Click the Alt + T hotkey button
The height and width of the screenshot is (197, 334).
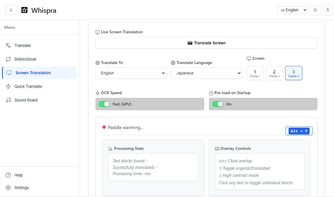tap(299, 131)
